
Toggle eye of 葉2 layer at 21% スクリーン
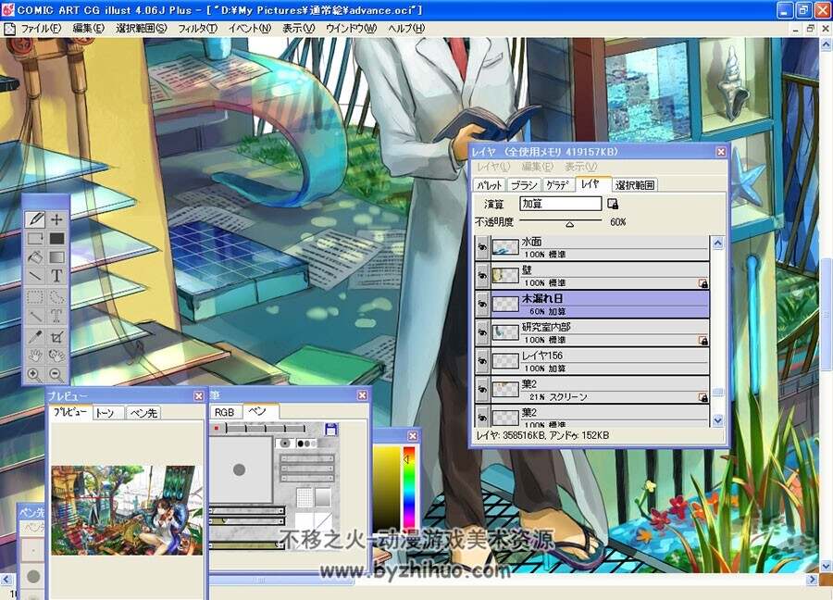[482, 390]
